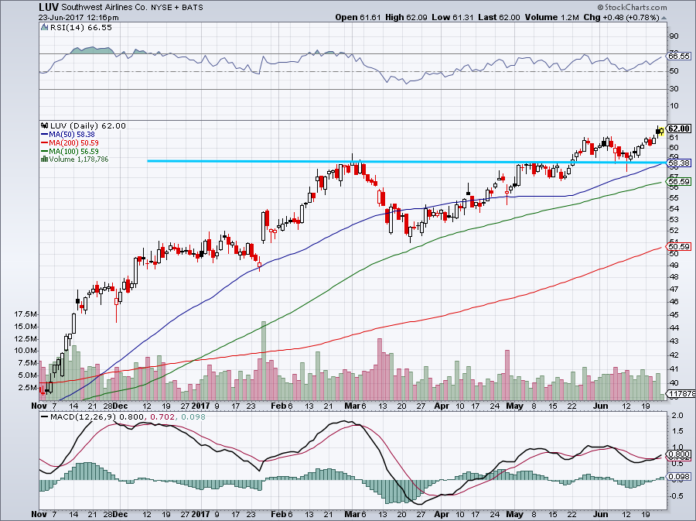The image size is (696, 521).
Task: Click the Low 61.31 value
Action: coord(452,17)
